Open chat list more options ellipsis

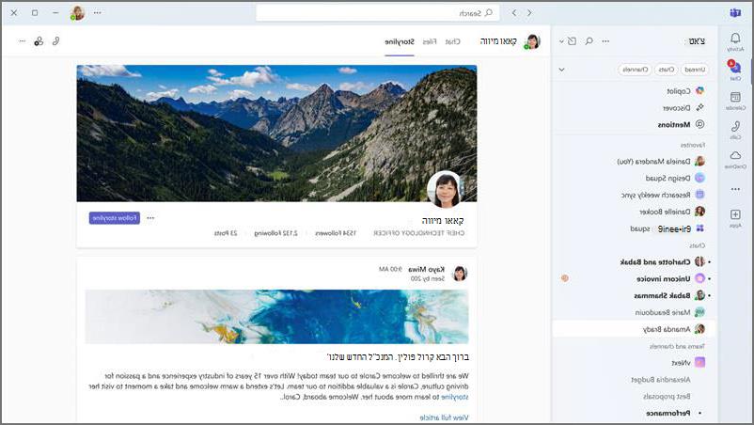click(605, 41)
